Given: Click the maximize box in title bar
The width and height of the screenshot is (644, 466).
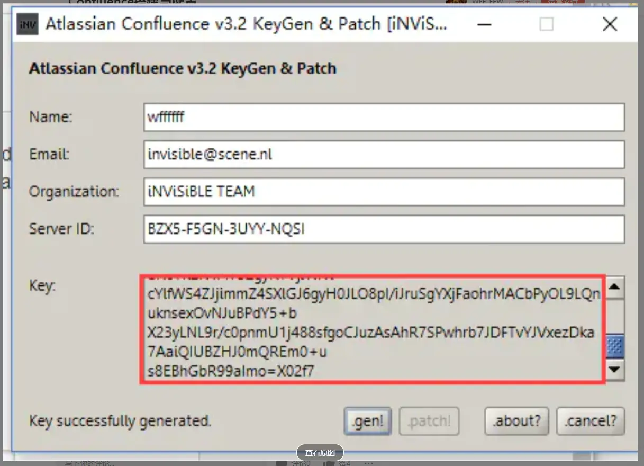Looking at the screenshot, I should [547, 24].
